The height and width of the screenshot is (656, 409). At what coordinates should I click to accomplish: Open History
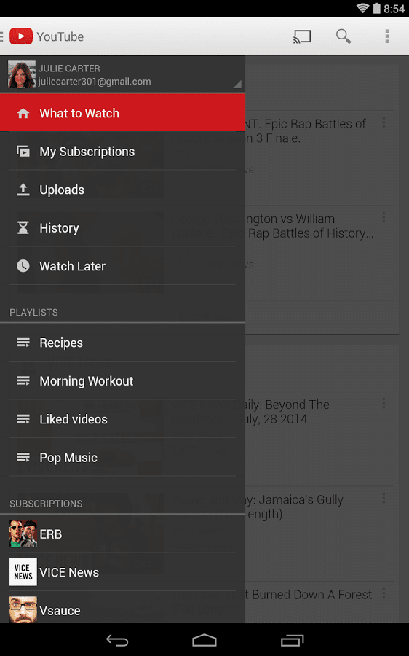coord(122,227)
